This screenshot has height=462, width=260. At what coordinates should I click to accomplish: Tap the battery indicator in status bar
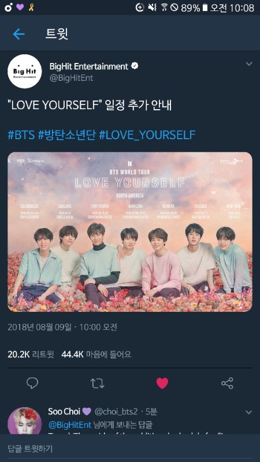click(206, 8)
